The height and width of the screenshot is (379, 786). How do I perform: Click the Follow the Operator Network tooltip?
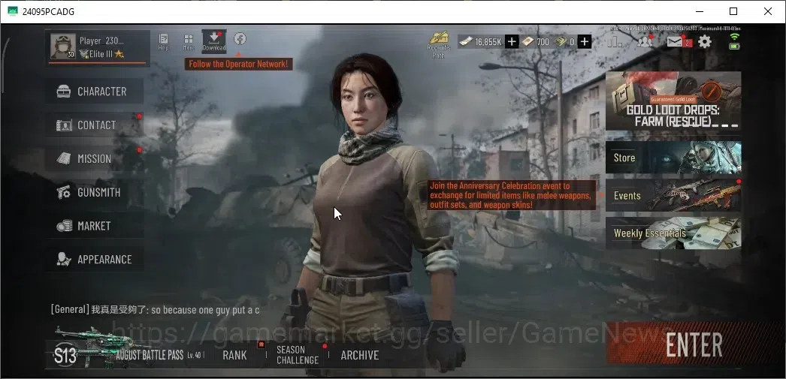tap(238, 64)
